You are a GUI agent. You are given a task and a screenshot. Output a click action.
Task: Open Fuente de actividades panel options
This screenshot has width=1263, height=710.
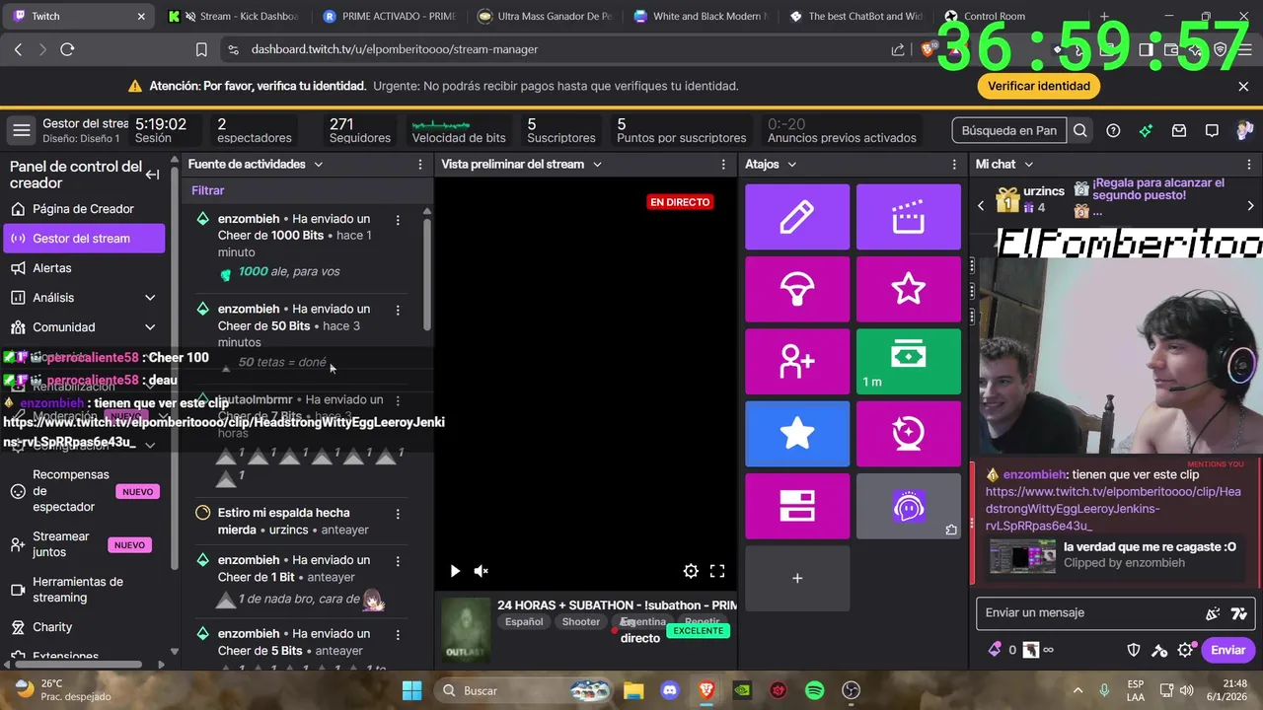[420, 165]
